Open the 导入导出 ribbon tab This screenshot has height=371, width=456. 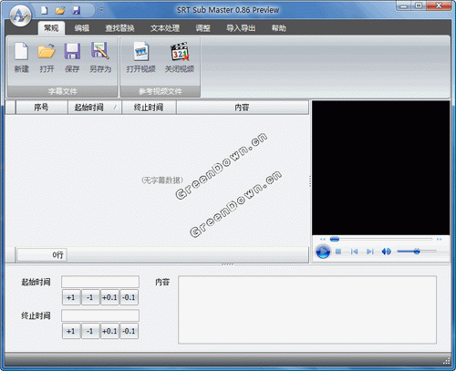pyautogui.click(x=241, y=28)
